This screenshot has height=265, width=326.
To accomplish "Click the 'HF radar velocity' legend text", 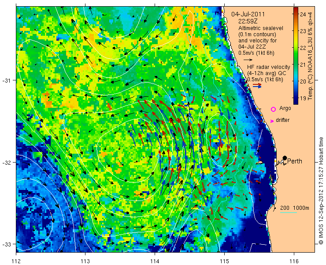I will (269, 67).
